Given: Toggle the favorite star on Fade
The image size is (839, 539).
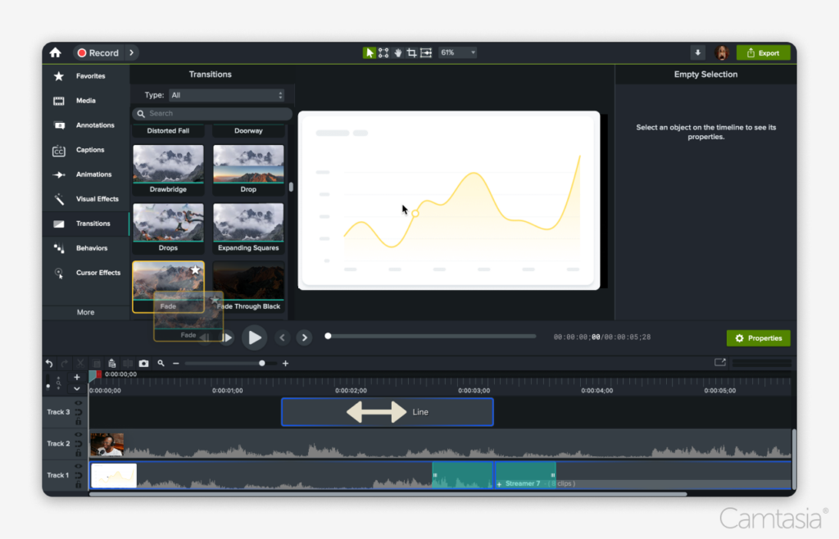Looking at the screenshot, I should [x=195, y=270].
